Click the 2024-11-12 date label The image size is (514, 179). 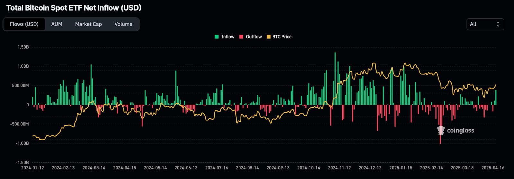339,168
